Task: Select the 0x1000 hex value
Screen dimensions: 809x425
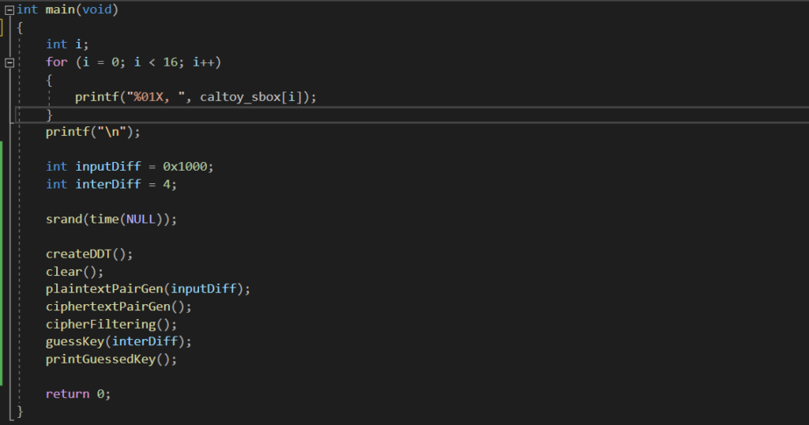Action: pos(185,167)
